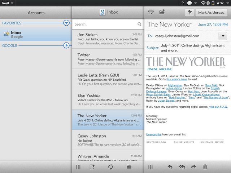This screenshot has width=231, height=173.
Task: Click CUSTOMER SERVICE footer link
Action: pyautogui.click(x=212, y=142)
